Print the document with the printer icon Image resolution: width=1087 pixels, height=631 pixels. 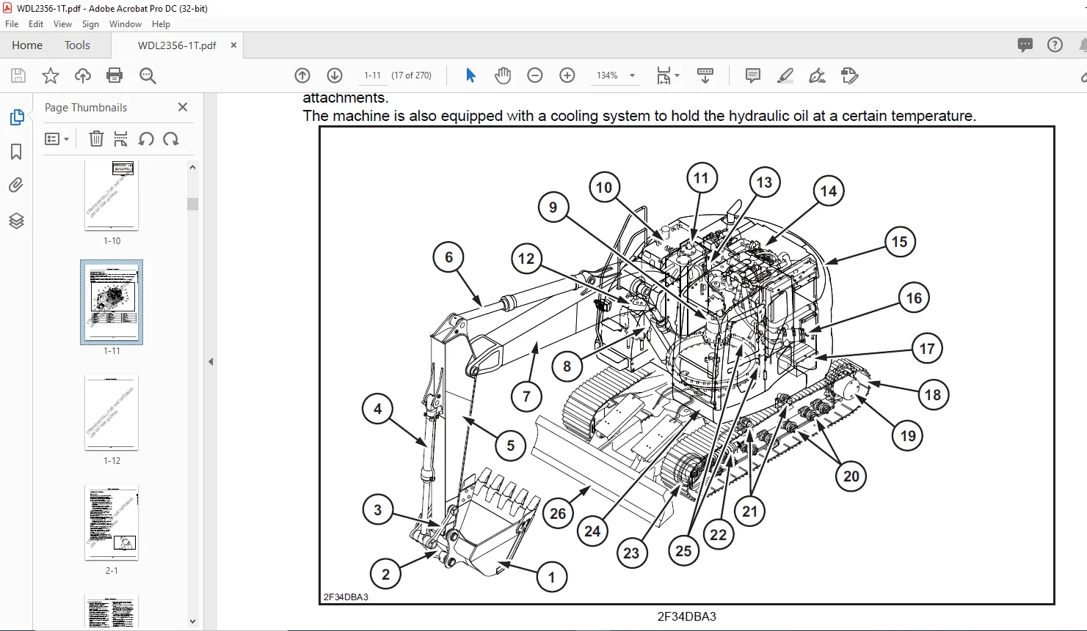[x=114, y=75]
